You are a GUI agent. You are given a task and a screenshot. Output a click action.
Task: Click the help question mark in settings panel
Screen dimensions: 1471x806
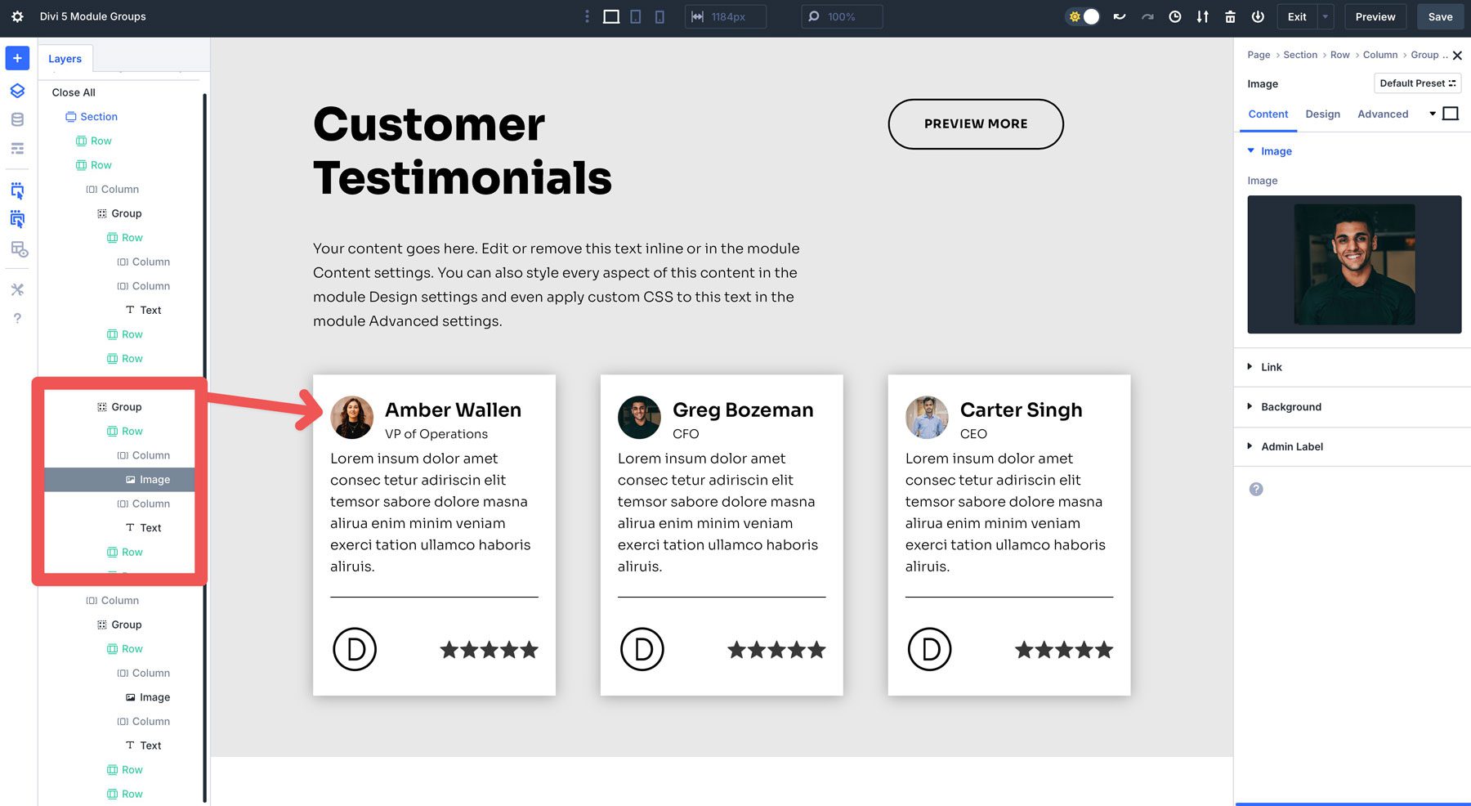point(1255,488)
